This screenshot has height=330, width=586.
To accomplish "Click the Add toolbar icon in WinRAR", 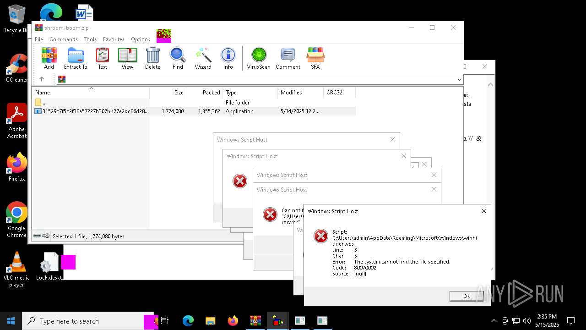I will [x=49, y=58].
